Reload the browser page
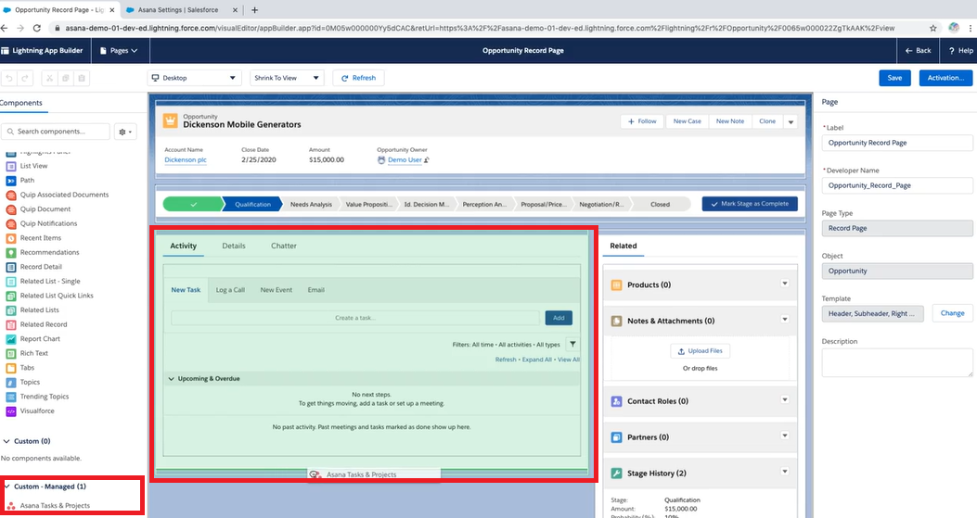The image size is (977, 518). tap(37, 28)
